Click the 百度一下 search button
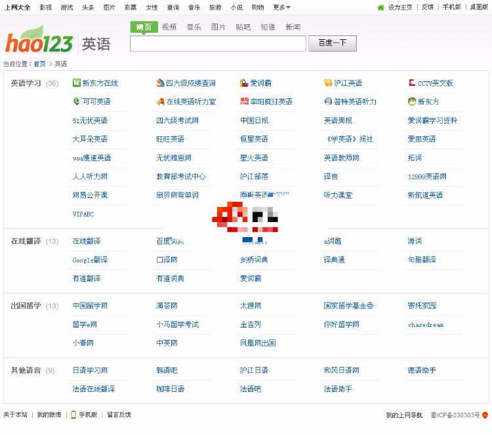492x435 pixels. coord(333,43)
